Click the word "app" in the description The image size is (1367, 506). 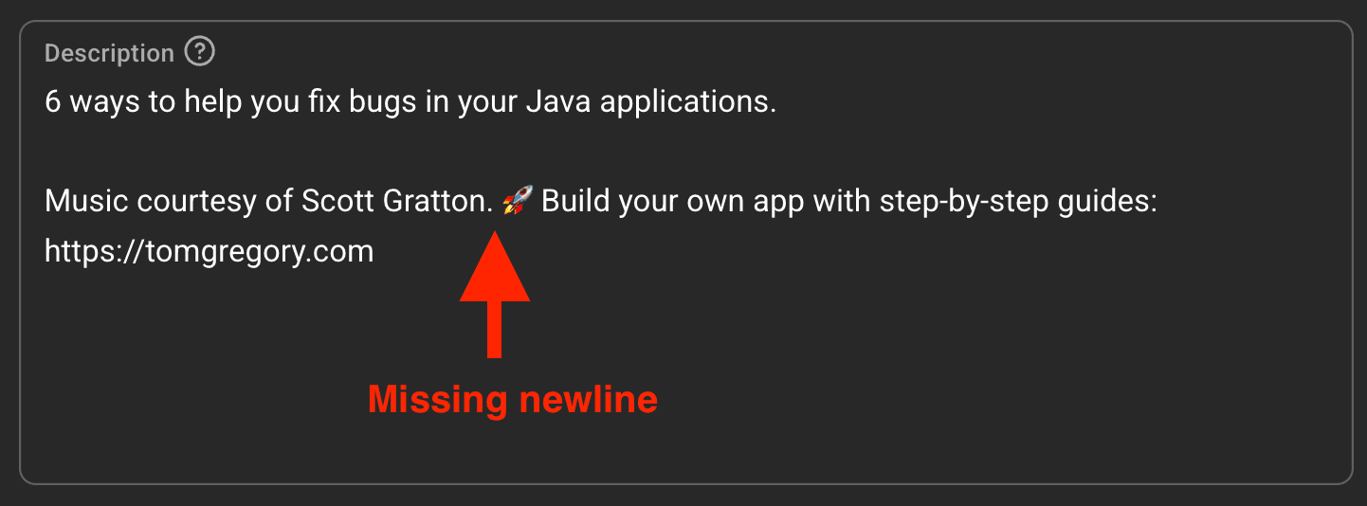[750, 202]
